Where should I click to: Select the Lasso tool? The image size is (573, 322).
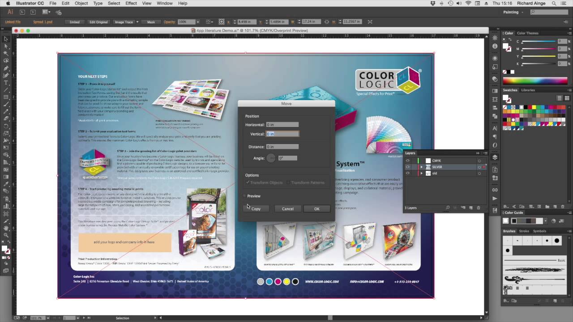(x=6, y=61)
